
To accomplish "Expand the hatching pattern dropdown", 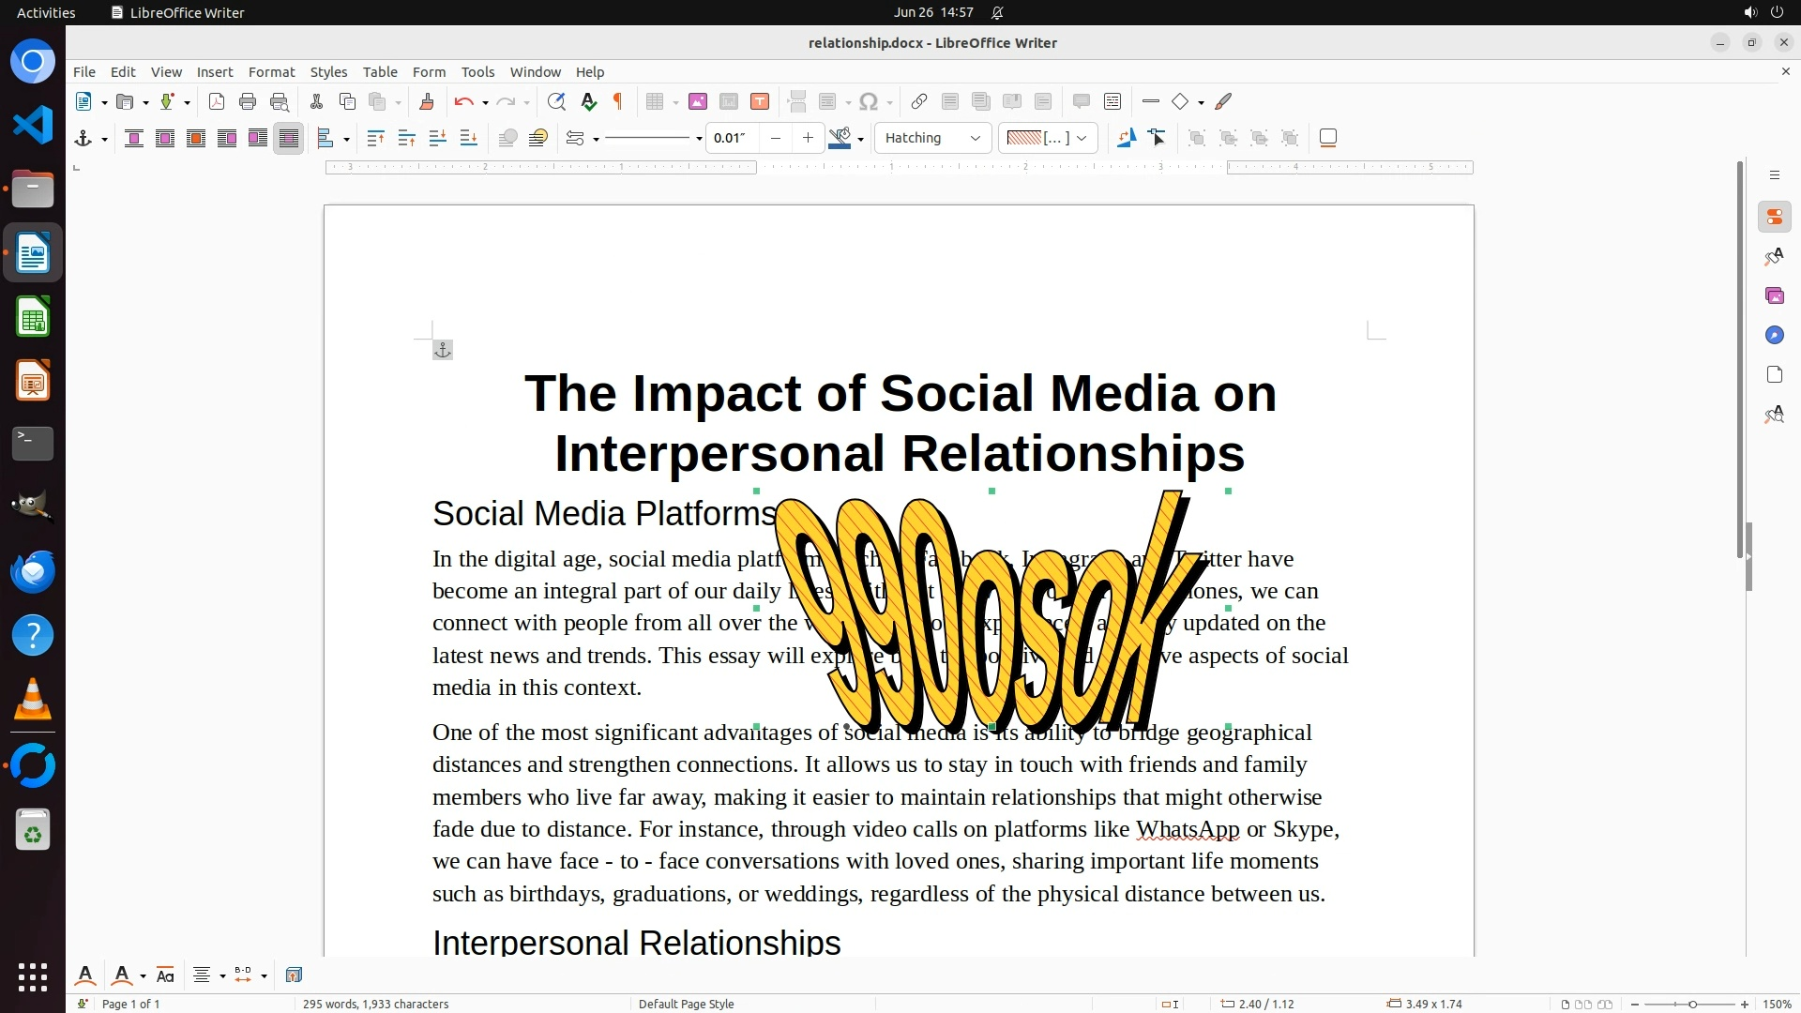I will [1082, 139].
